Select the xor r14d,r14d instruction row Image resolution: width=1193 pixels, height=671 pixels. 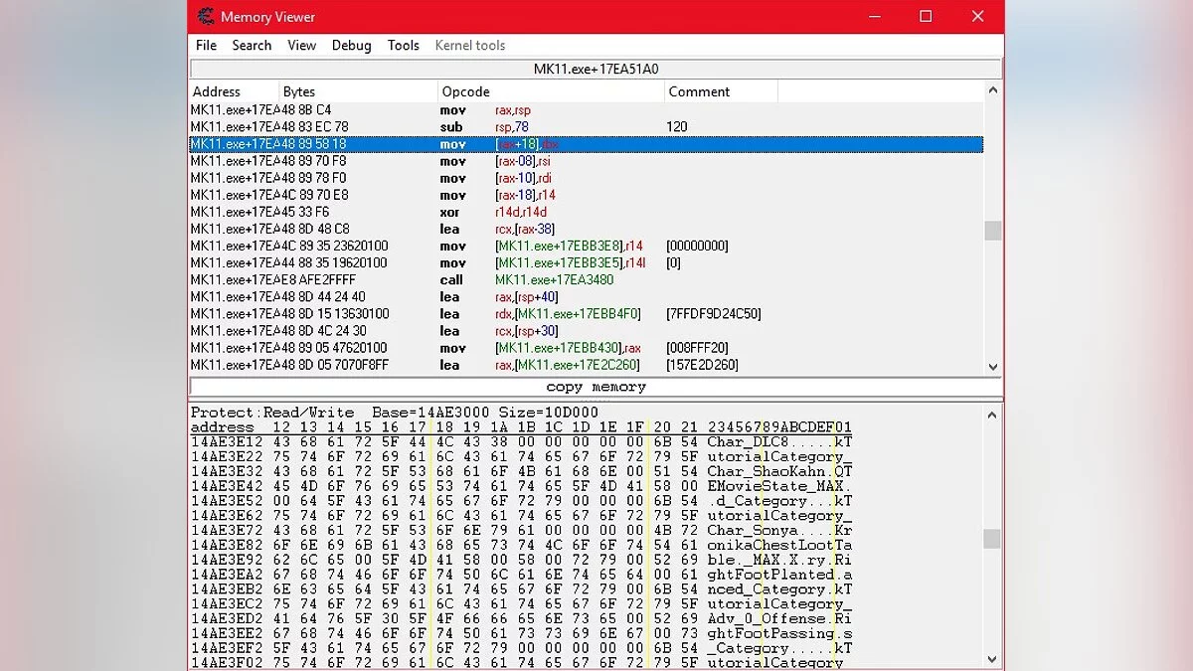click(585, 212)
